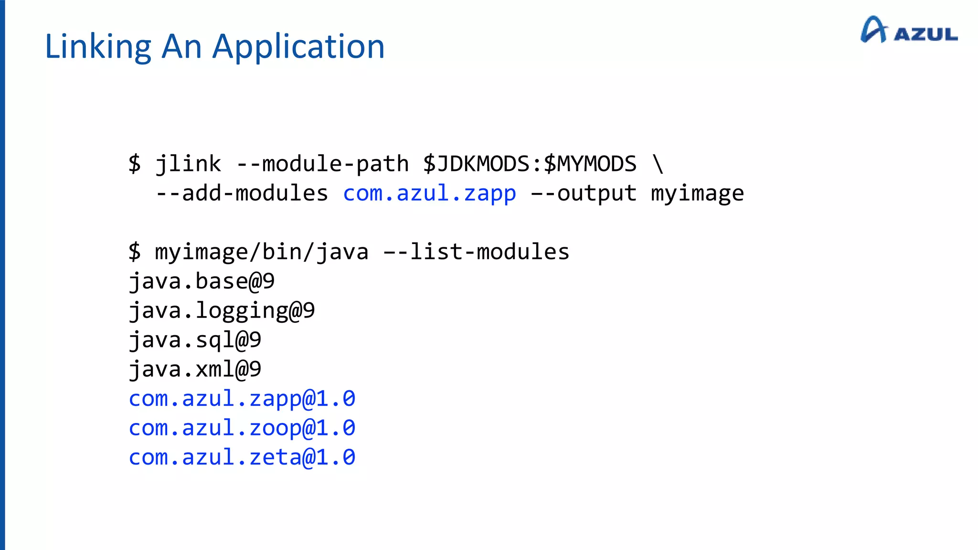This screenshot has width=978, height=550.
Task: Click the --list-modules option text
Action: pyautogui.click(x=476, y=252)
